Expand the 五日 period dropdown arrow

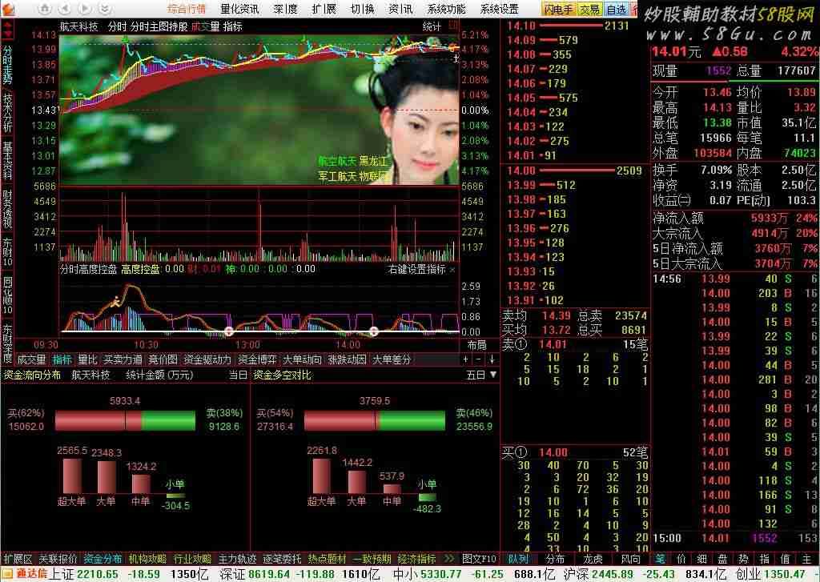[493, 375]
